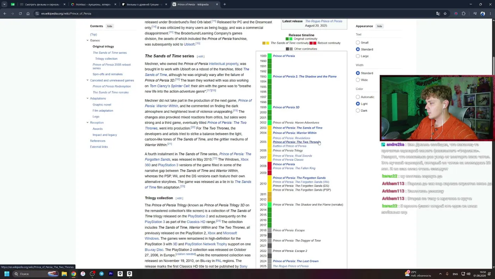This screenshot has height=279, width=495.
Task: Go to The Sands of Time remake in Contents
Action: pos(110,92)
